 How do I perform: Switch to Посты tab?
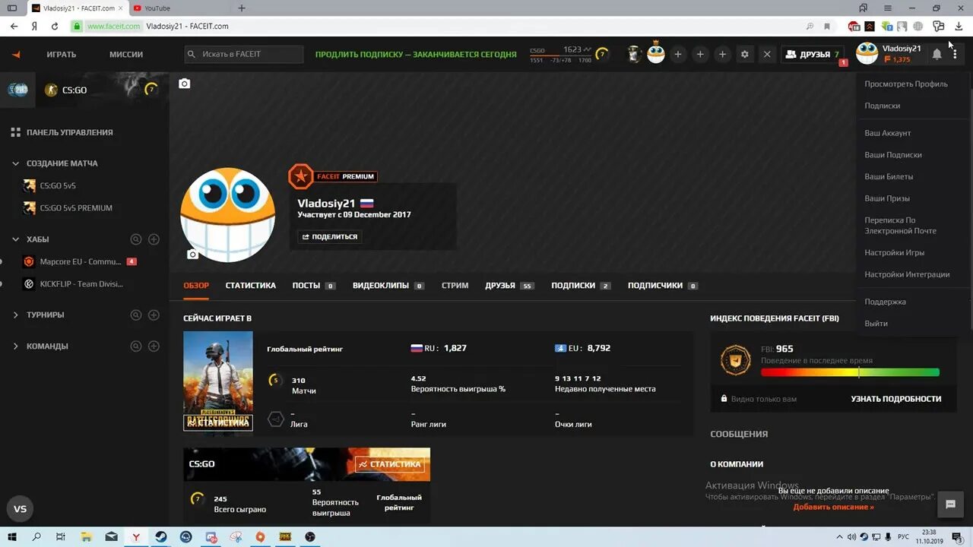click(x=313, y=286)
